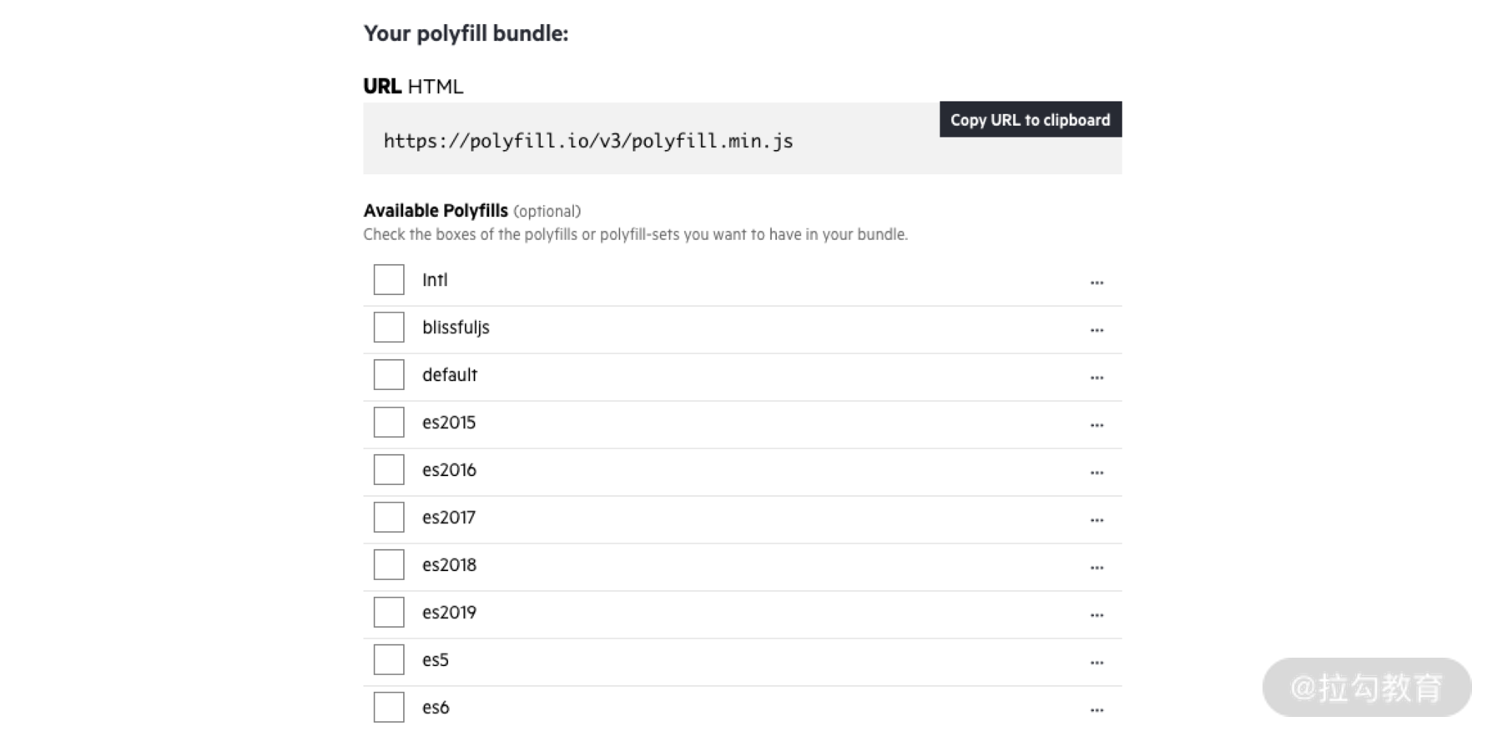1492x736 pixels.
Task: Open the es2017 row three-dot icon
Action: [1096, 520]
